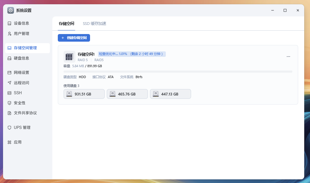The width and height of the screenshot is (310, 183).
Task: Click the storage capacity usage bar
Action: pos(178,72)
